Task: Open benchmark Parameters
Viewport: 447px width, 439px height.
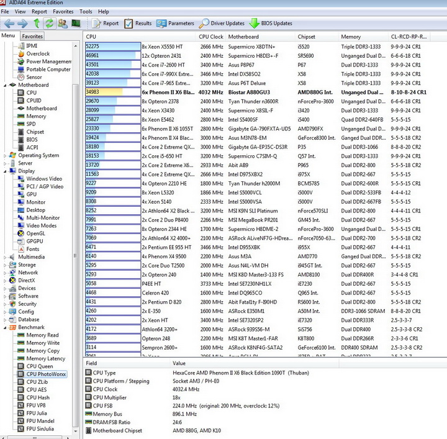Action: [175, 24]
